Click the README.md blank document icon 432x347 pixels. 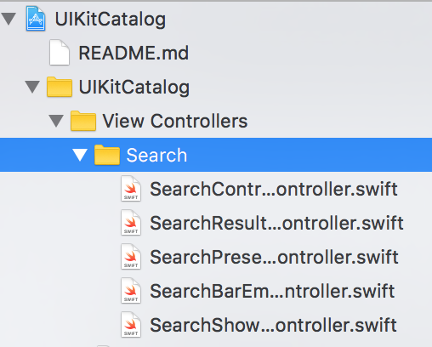tap(60, 53)
